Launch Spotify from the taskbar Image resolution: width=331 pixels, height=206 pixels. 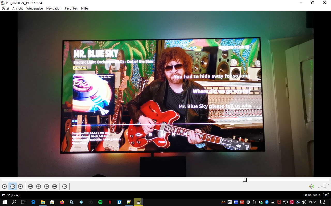[x=100, y=202]
